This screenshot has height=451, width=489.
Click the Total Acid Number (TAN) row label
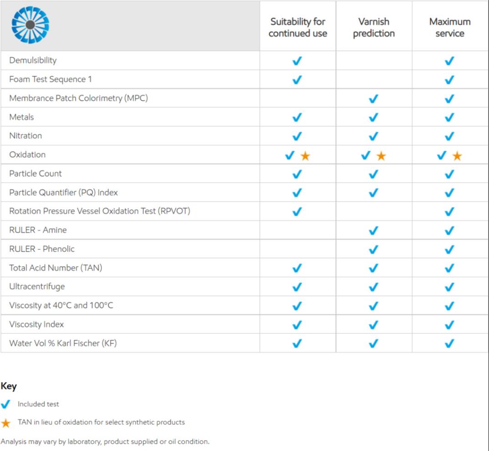coord(55,268)
